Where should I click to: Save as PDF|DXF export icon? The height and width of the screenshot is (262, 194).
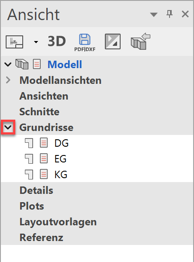85,43
